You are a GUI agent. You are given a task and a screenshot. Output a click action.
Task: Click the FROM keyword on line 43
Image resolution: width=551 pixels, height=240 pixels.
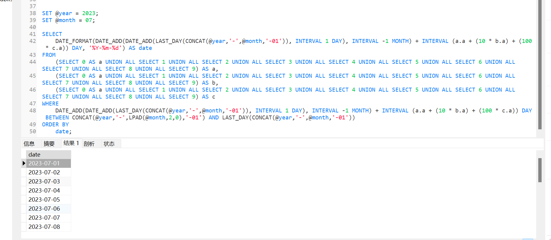click(49, 55)
